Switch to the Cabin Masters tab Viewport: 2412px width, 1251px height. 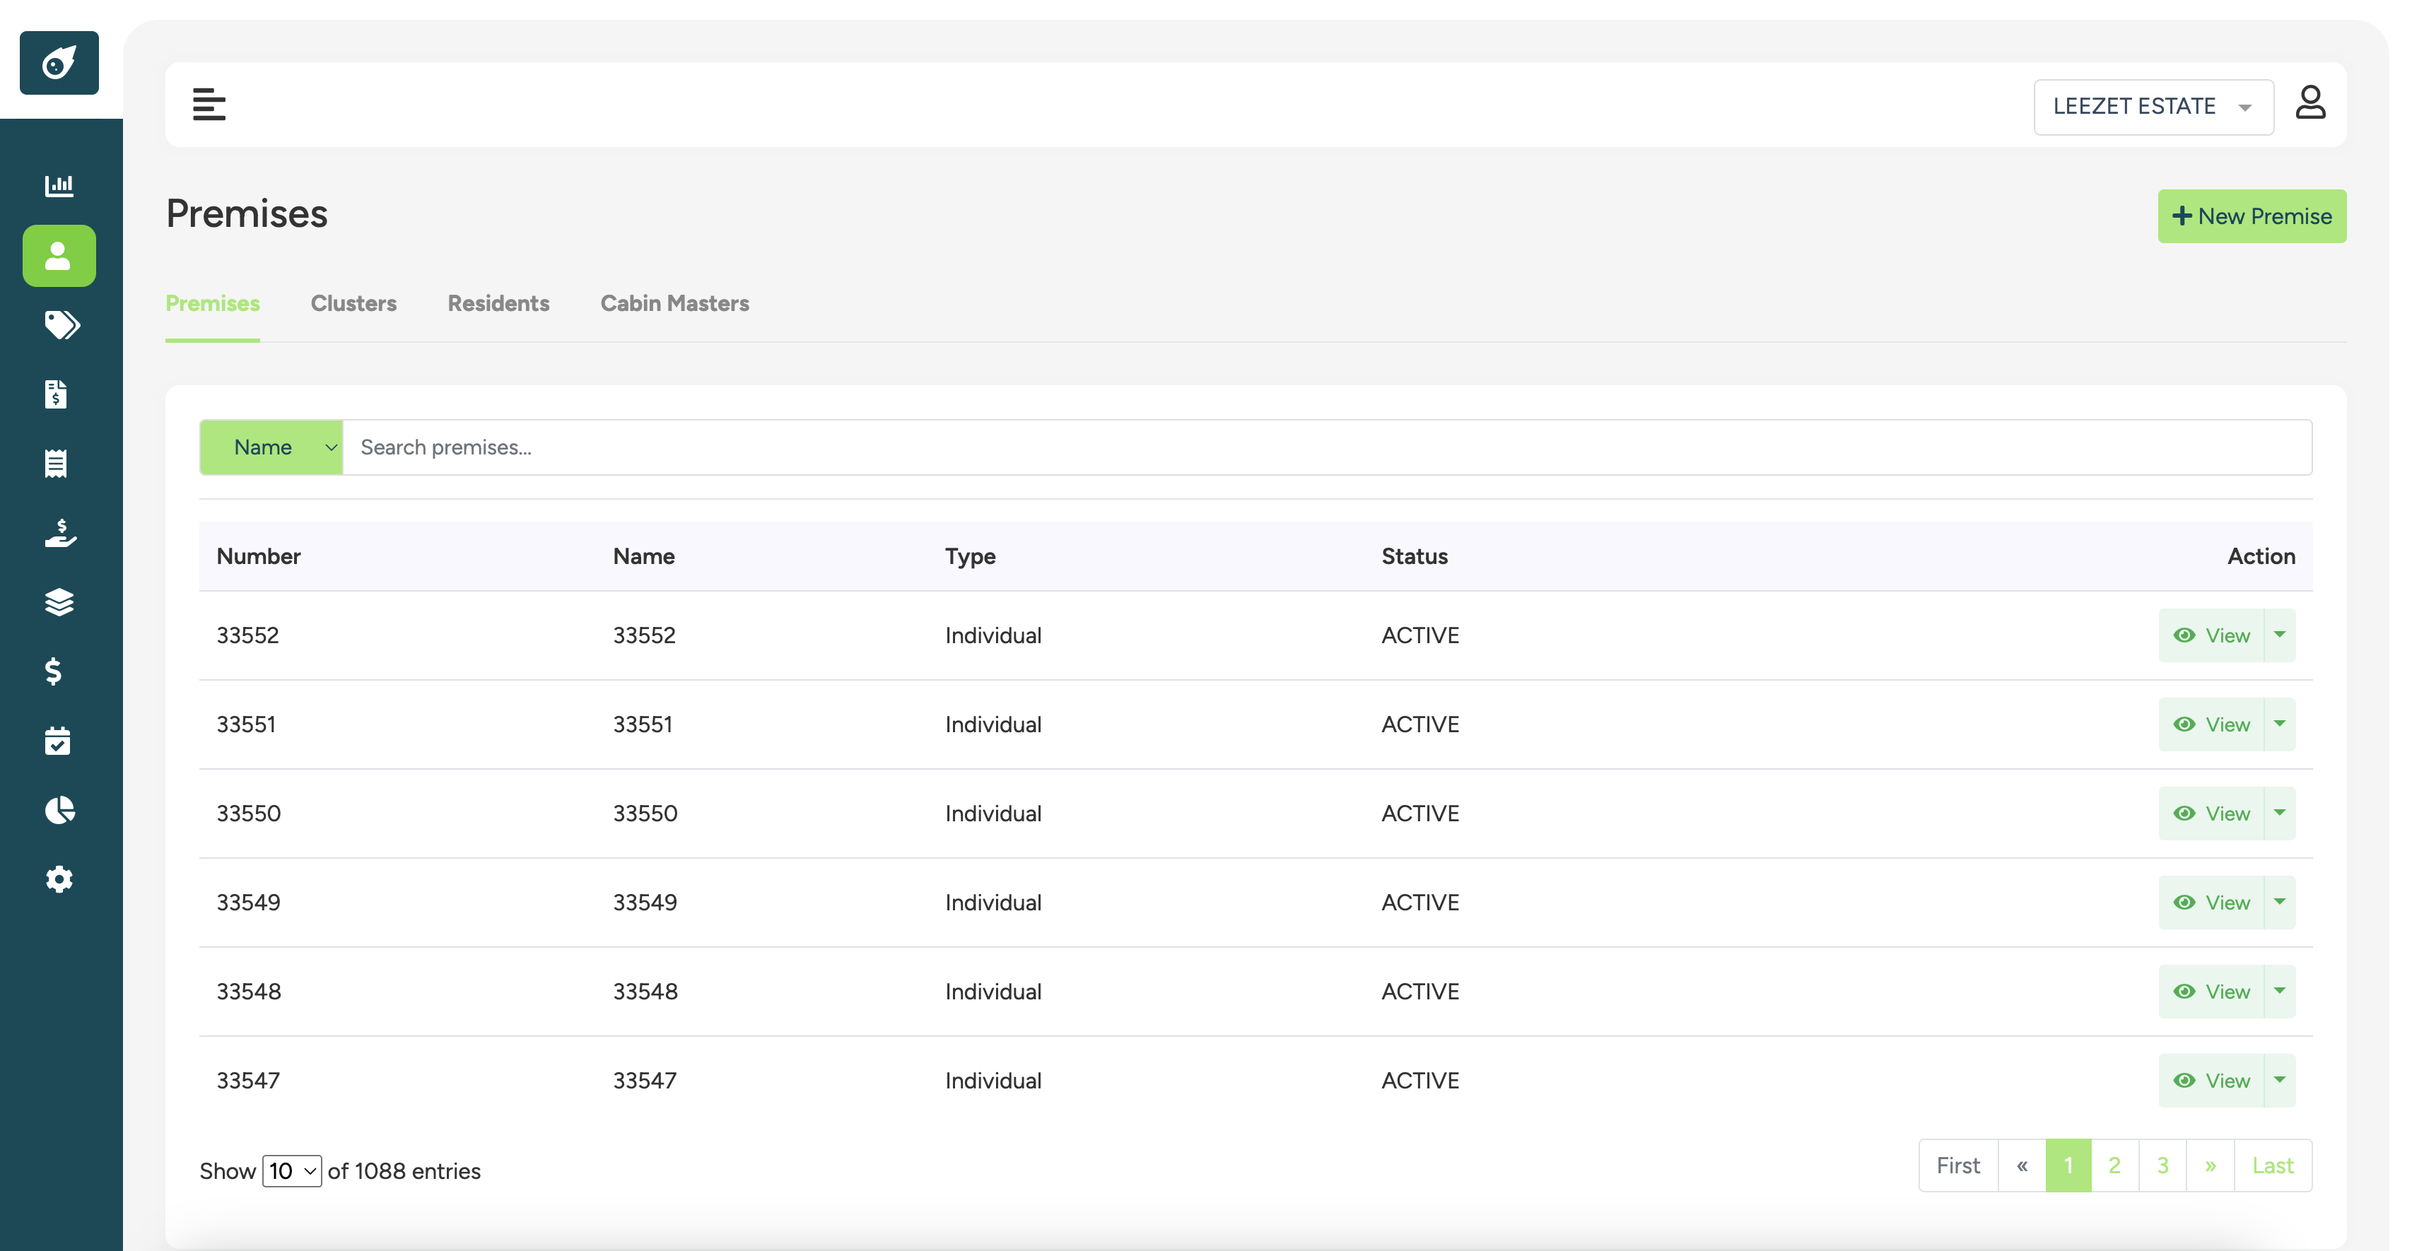point(674,303)
